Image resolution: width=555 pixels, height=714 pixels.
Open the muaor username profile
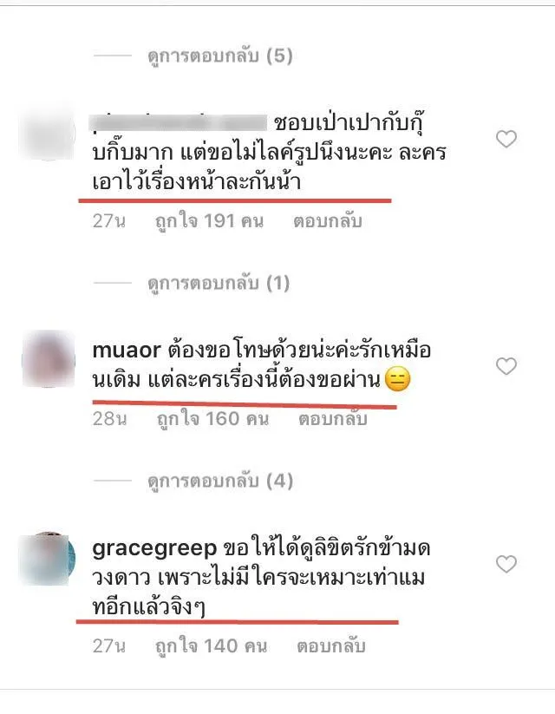tap(127, 350)
